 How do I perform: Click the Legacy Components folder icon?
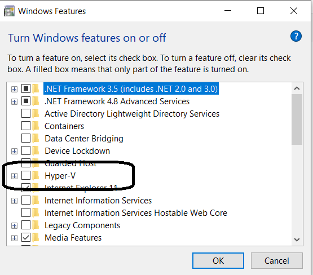click(x=36, y=225)
